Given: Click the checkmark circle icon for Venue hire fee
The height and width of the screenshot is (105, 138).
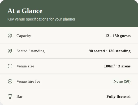Looking at the screenshot, I should [x=10, y=81].
